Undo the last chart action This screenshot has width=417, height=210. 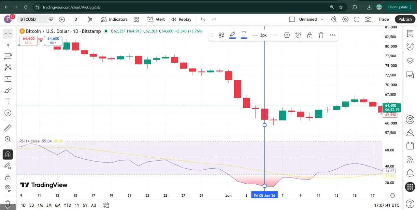point(203,20)
